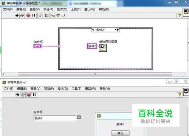Open 窗口(W) menu in block diagram window
The width and height of the screenshot is (189, 136).
90,9
